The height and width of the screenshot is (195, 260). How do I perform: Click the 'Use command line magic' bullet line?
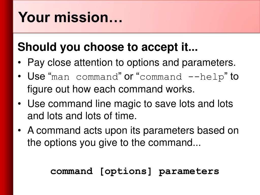tap(130, 104)
